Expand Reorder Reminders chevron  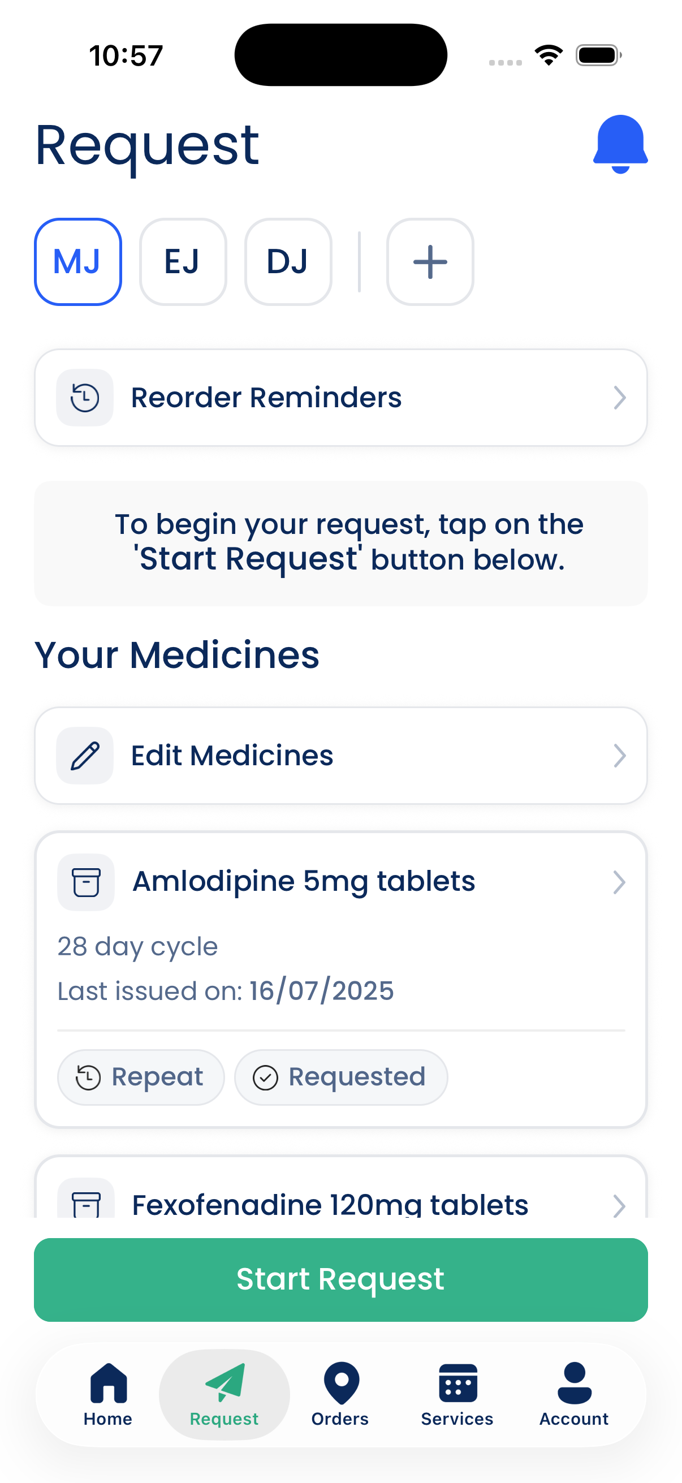tap(619, 398)
